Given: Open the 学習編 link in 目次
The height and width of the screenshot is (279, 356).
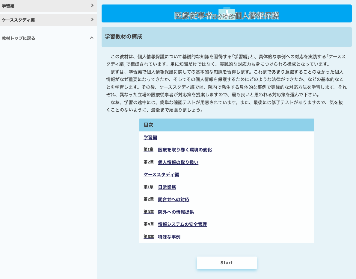Looking at the screenshot, I should [x=150, y=138].
